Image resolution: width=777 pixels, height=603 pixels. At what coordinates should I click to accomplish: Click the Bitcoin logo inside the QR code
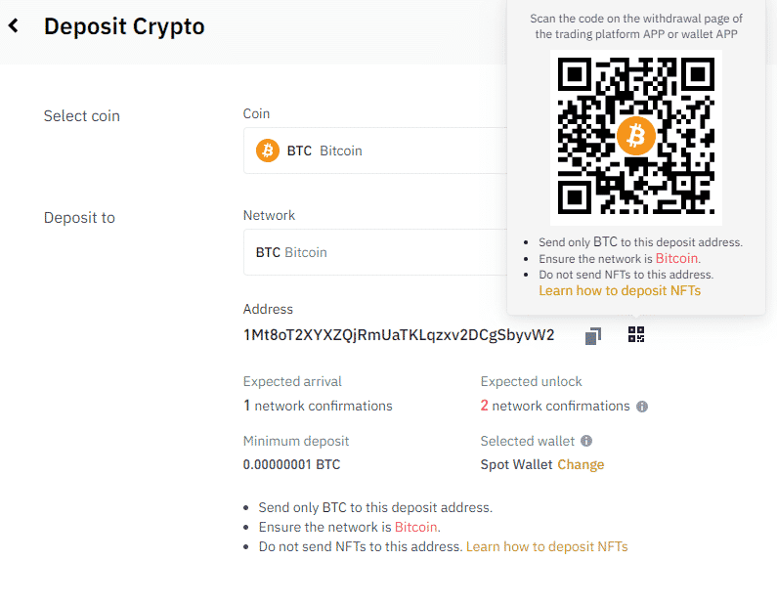coord(635,136)
